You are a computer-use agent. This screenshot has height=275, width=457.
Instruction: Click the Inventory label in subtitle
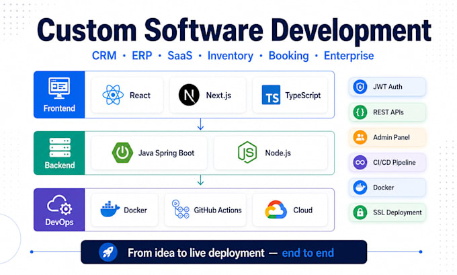click(231, 56)
